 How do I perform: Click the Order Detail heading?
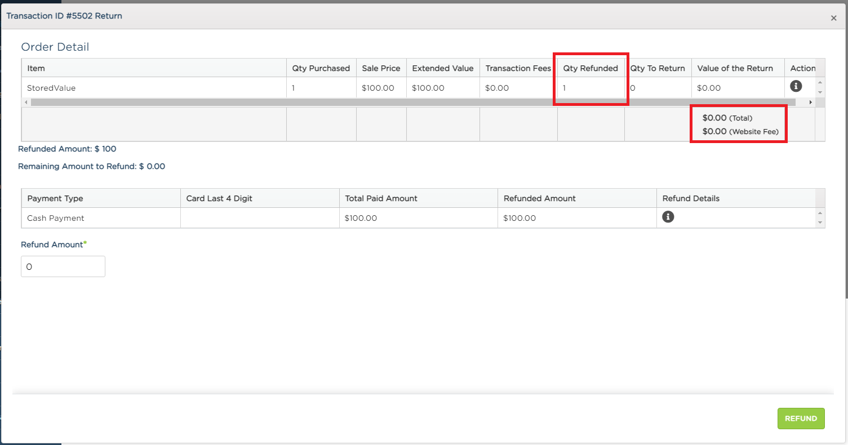[x=55, y=47]
